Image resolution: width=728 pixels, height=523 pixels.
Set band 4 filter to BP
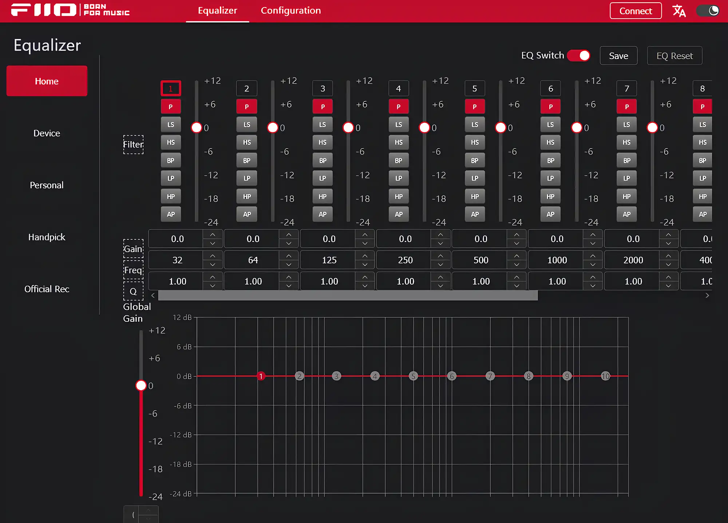click(399, 161)
